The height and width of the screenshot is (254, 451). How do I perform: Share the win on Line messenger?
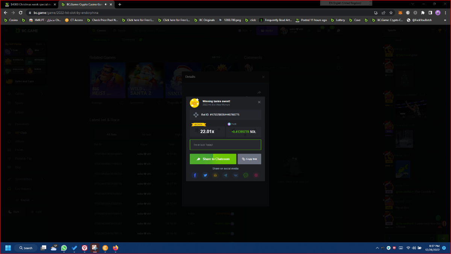tap(246, 175)
